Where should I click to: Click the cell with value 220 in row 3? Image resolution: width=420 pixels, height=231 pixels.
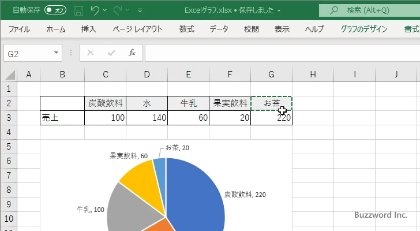271,118
